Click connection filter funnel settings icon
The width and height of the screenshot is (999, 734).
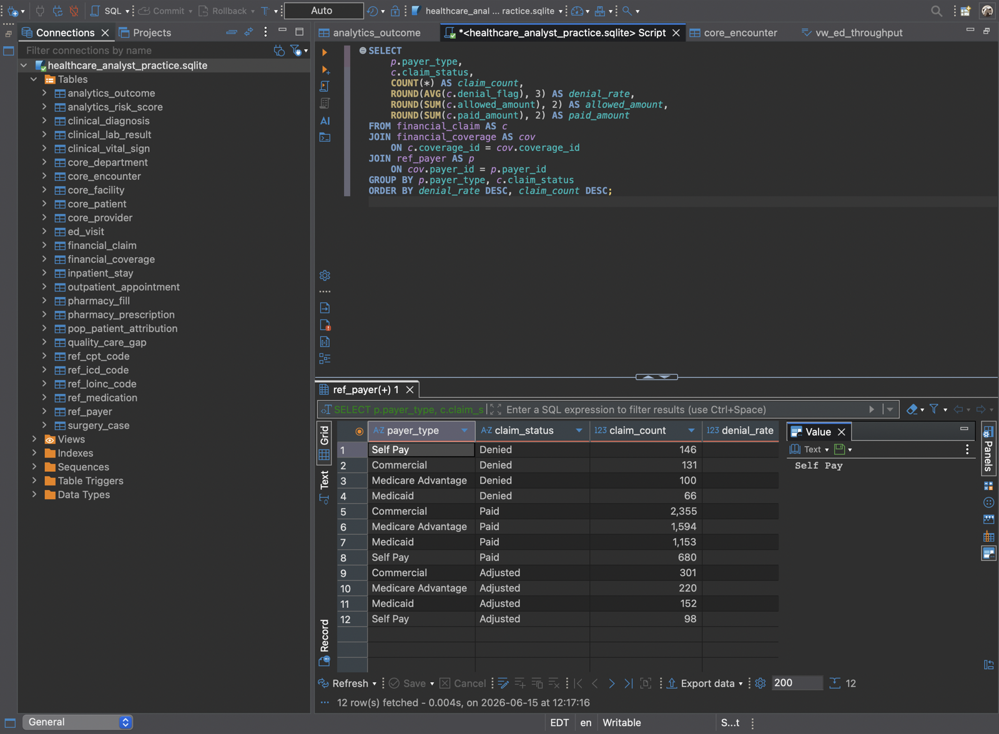[x=296, y=51]
